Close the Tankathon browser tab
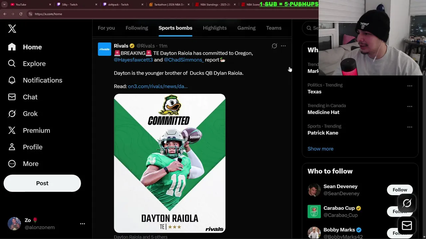The height and width of the screenshot is (239, 426). (189, 5)
